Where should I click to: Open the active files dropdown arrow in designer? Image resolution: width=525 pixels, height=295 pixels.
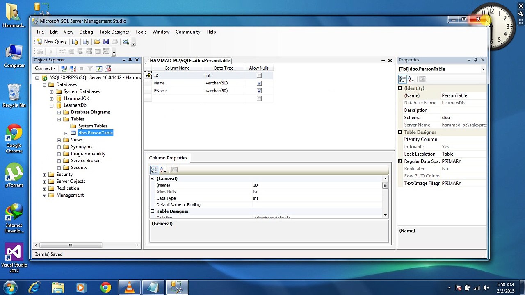pos(383,61)
